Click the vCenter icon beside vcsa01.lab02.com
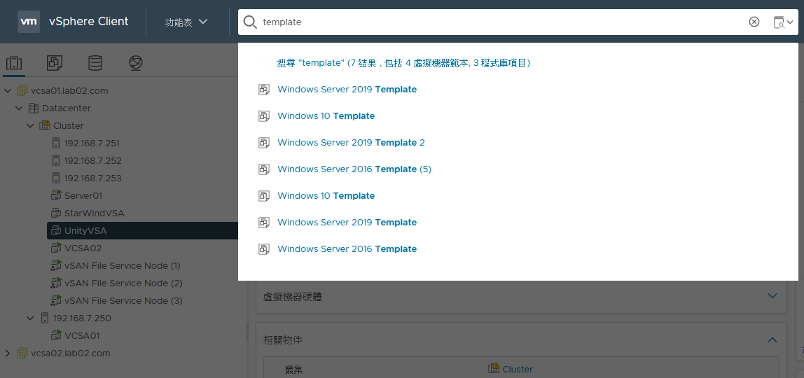This screenshot has height=378, width=804. (x=22, y=91)
